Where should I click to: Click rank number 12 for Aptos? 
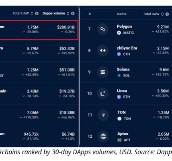(x=90, y=136)
